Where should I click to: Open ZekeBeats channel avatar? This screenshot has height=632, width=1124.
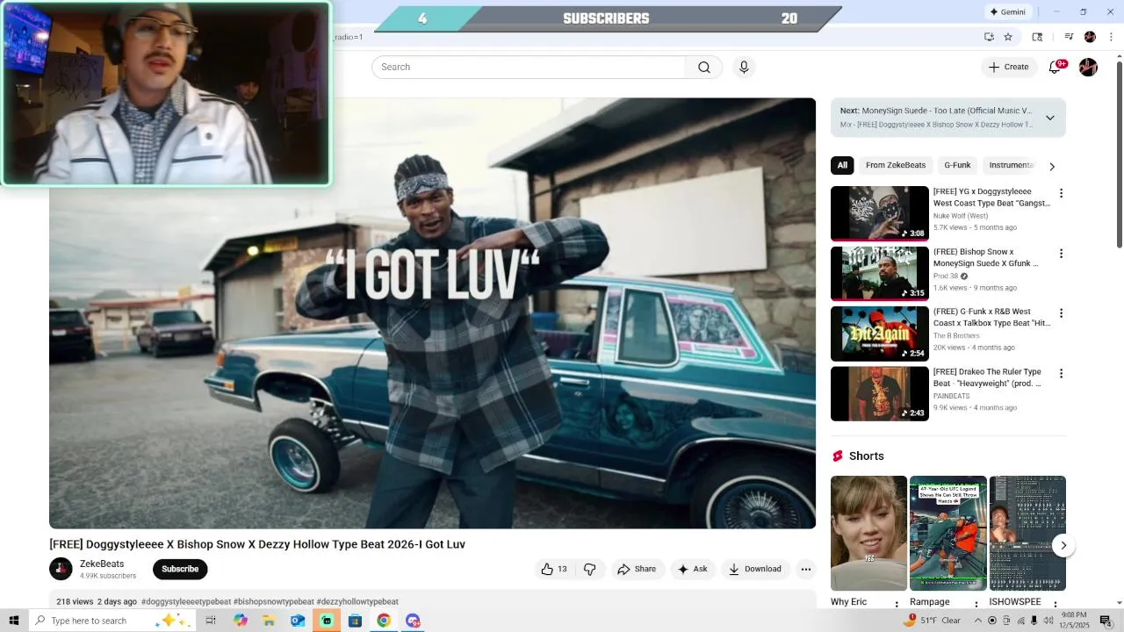click(x=61, y=569)
